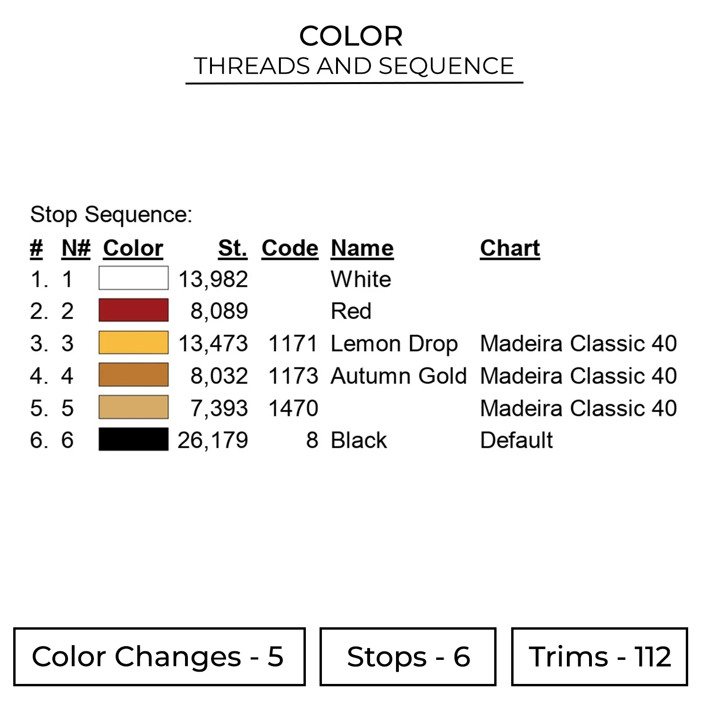Click the Name column header
Screen dimensions: 708x708
point(362,248)
